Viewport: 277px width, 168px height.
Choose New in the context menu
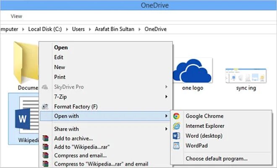point(60,67)
